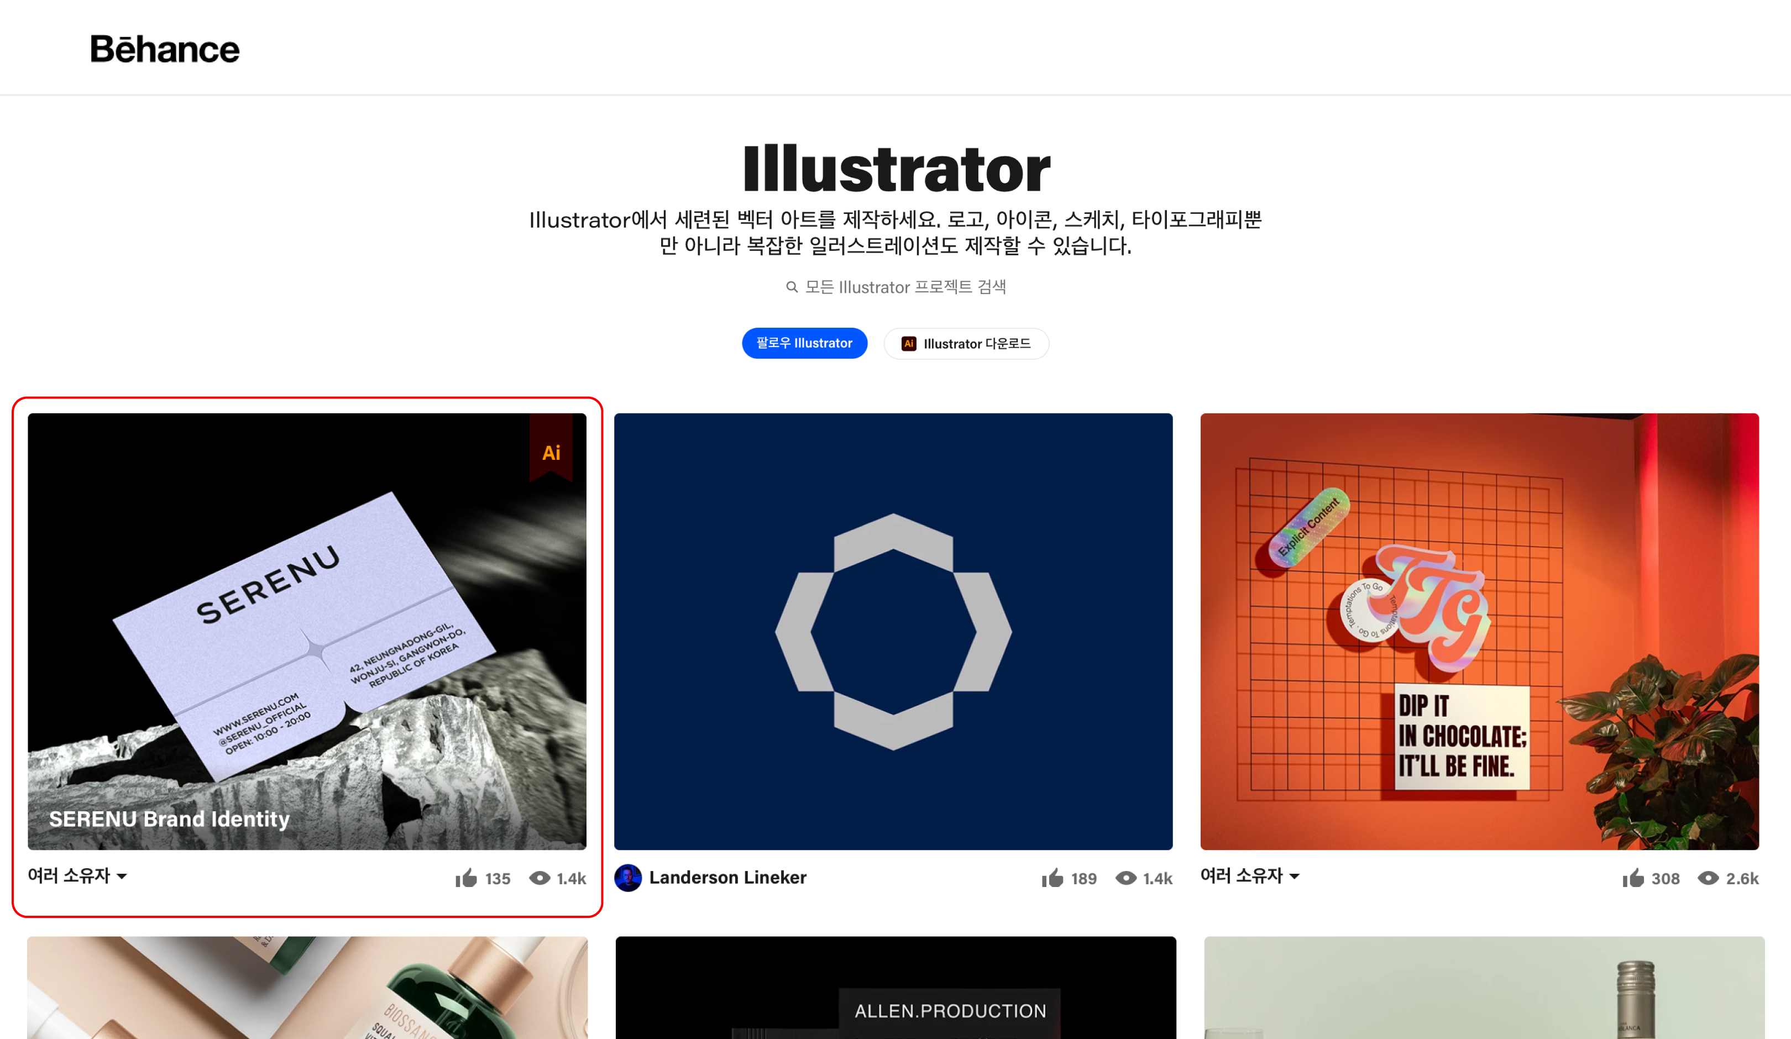The width and height of the screenshot is (1791, 1039).
Task: Open the dark blue octagon logo thumbnail
Action: coord(893,632)
